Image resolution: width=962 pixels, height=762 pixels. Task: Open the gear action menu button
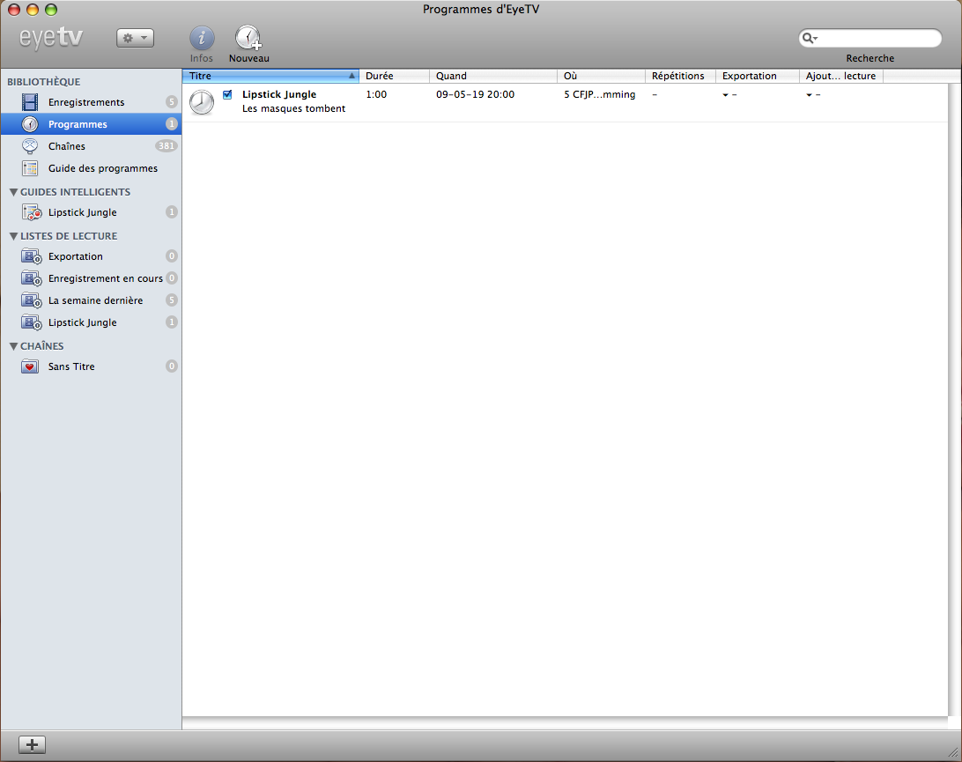click(x=135, y=38)
